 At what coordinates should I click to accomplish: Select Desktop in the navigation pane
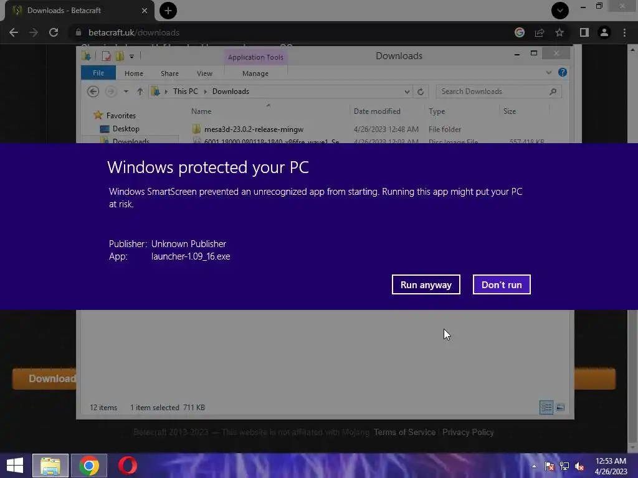(126, 129)
